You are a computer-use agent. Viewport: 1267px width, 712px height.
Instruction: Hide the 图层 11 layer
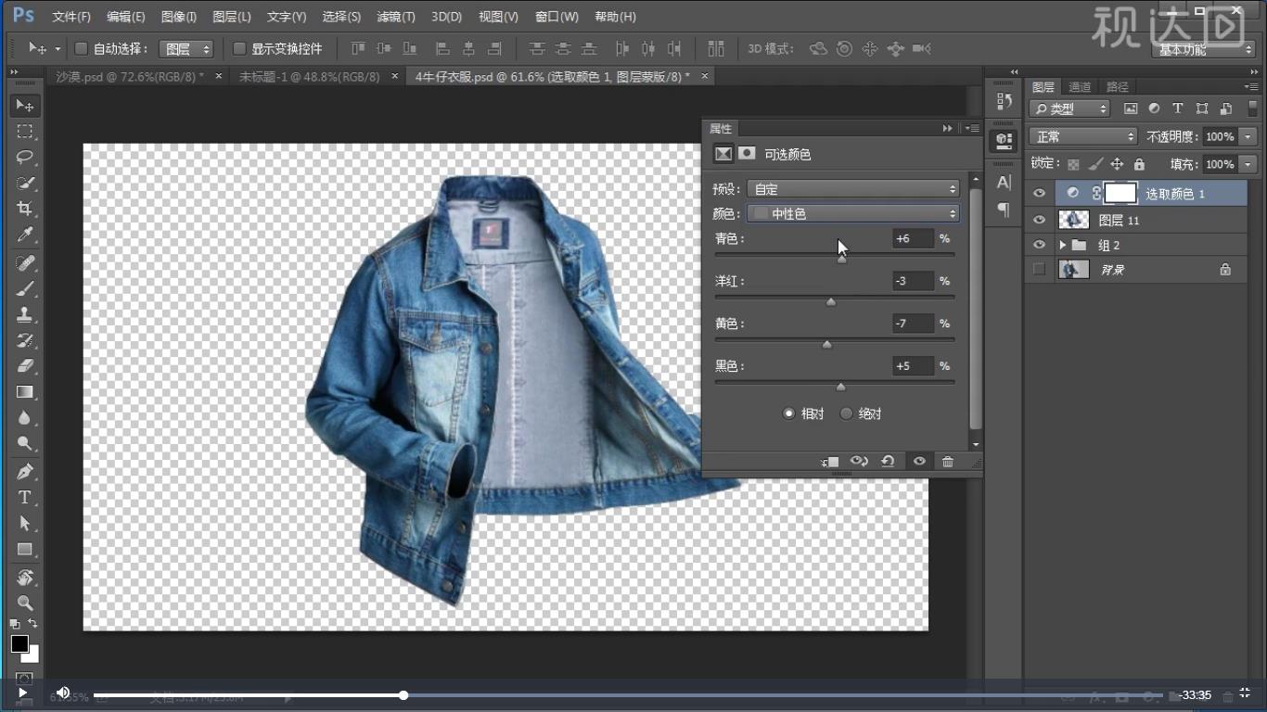1039,220
